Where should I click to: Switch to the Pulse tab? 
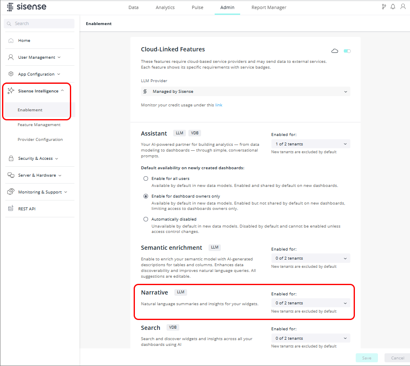point(197,7)
